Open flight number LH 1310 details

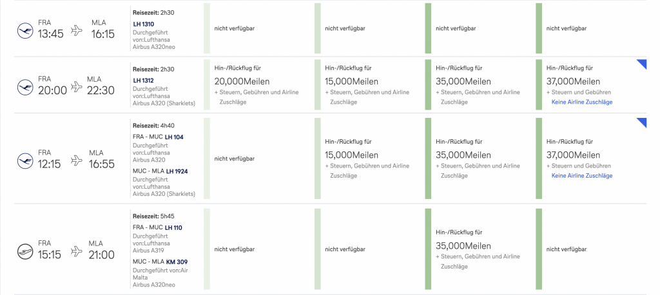[x=143, y=24]
